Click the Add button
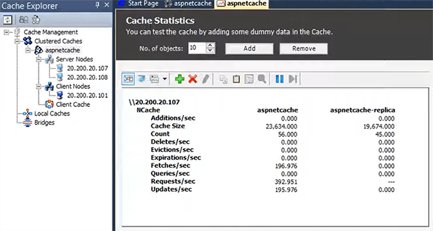The height and width of the screenshot is (231, 433). tap(249, 49)
